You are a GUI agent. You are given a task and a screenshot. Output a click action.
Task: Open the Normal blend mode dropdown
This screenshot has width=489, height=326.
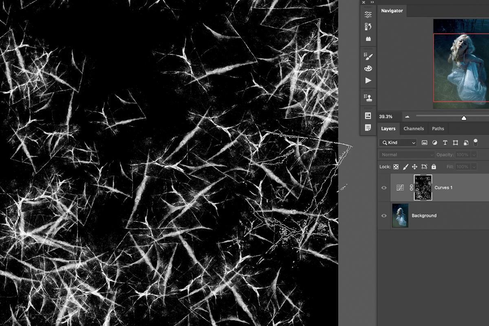click(407, 155)
